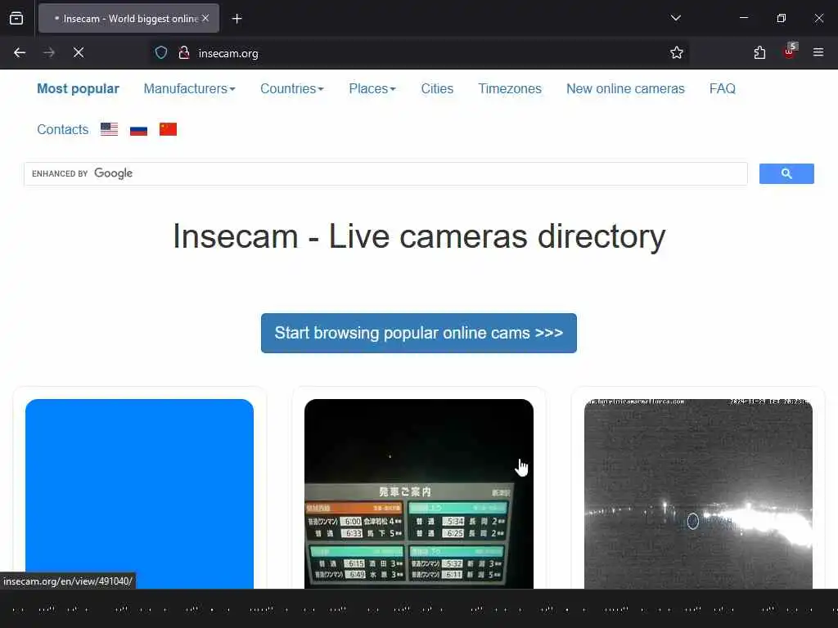
Task: Minimize the browser window
Action: [743, 18]
